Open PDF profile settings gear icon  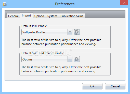77,32
